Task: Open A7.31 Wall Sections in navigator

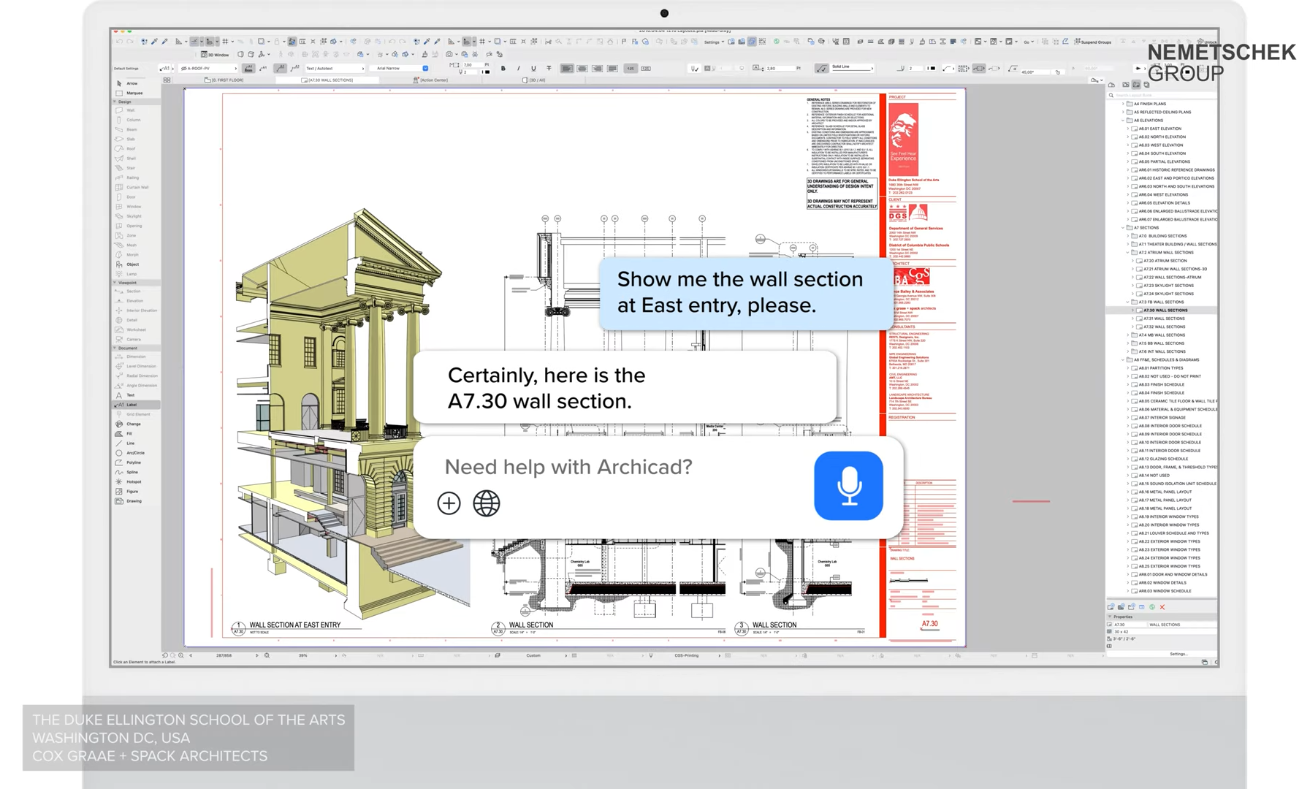Action: [x=1164, y=319]
